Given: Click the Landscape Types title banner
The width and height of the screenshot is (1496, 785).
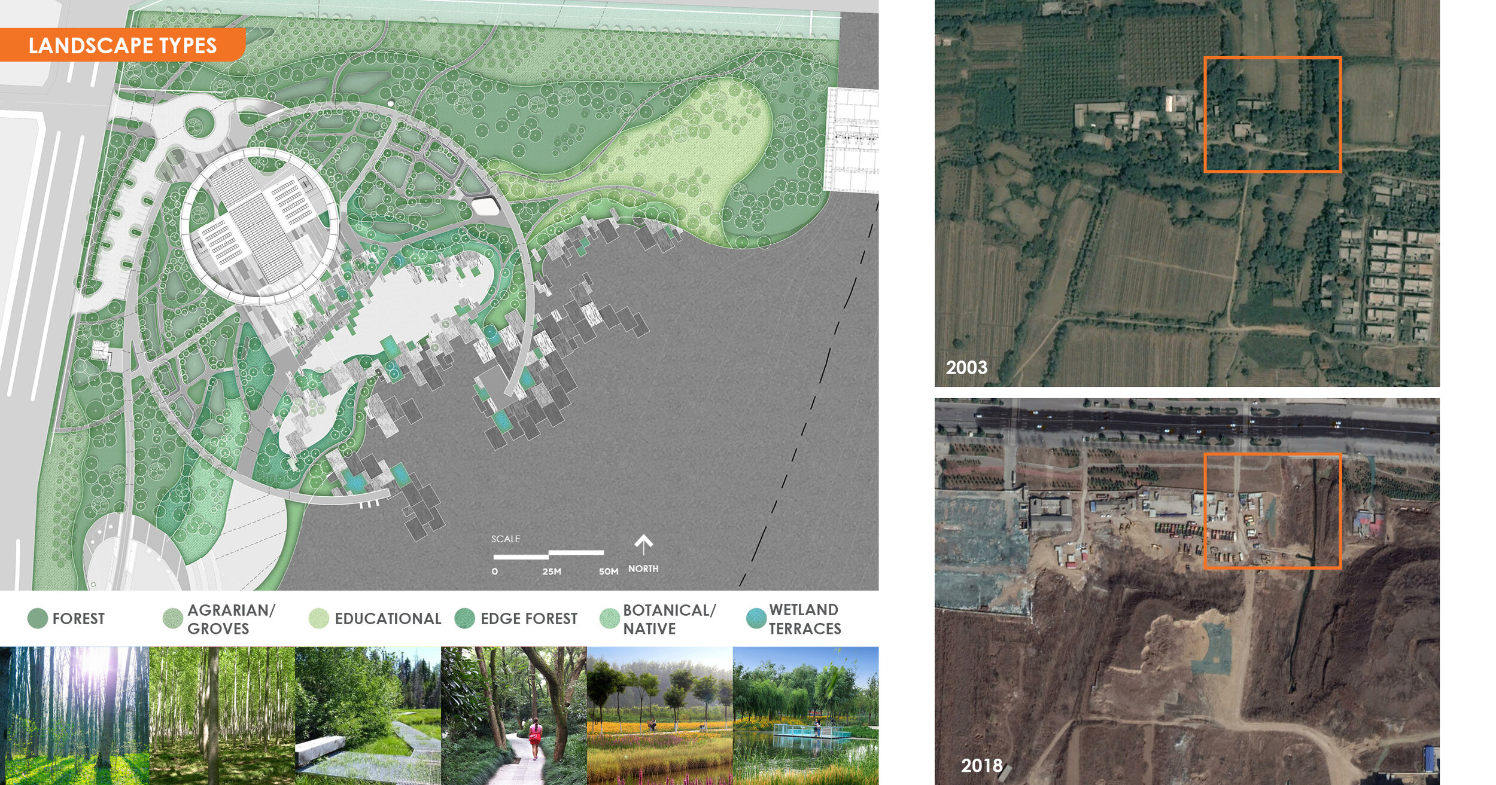Looking at the screenshot, I should (123, 45).
